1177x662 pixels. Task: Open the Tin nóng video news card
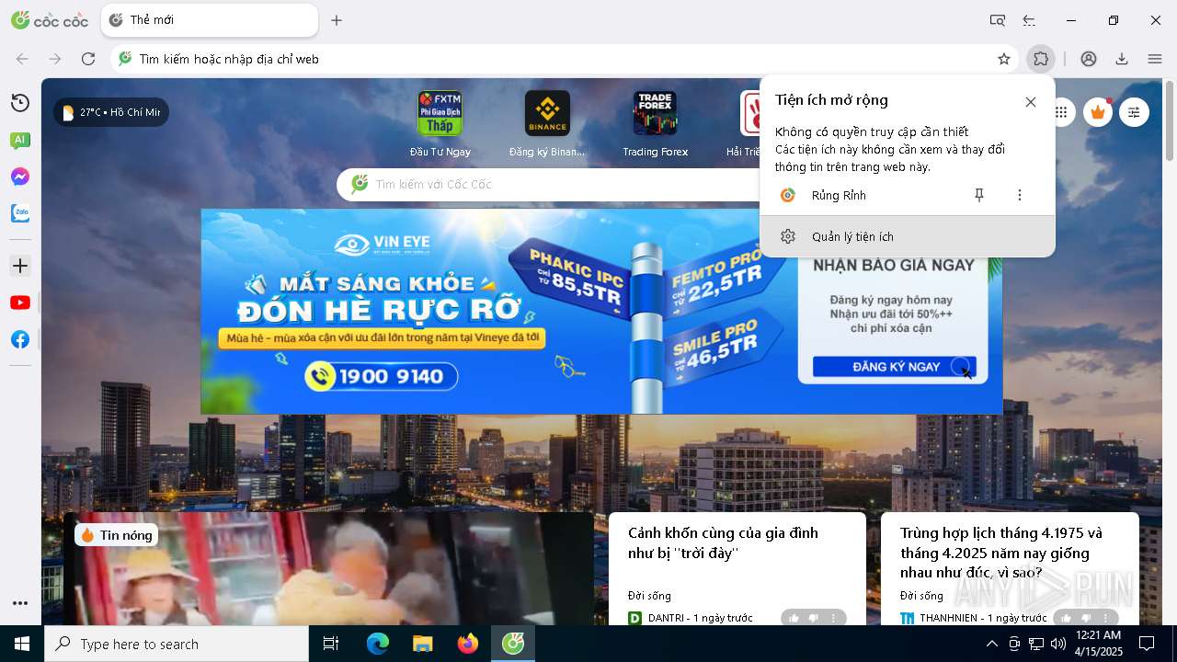[328, 569]
